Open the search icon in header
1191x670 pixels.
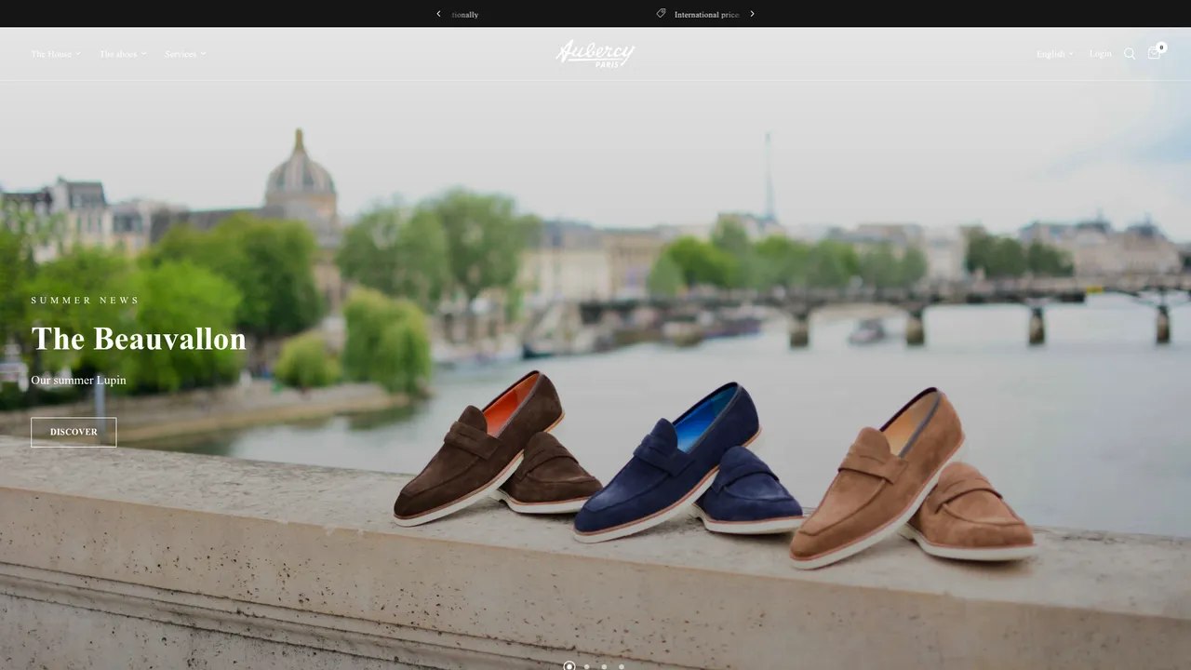1130,54
